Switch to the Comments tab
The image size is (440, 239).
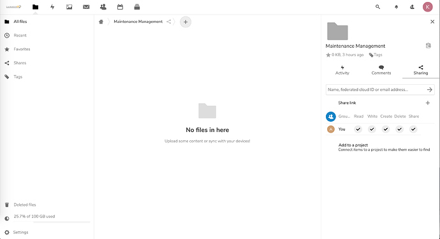point(381,70)
